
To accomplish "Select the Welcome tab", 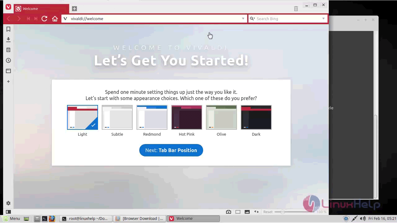I will [x=41, y=9].
